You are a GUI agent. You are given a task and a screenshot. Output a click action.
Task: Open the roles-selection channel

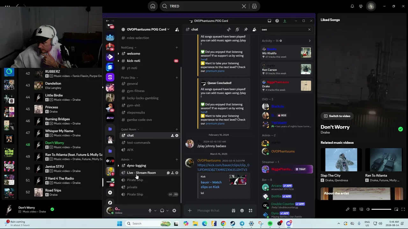149,38
